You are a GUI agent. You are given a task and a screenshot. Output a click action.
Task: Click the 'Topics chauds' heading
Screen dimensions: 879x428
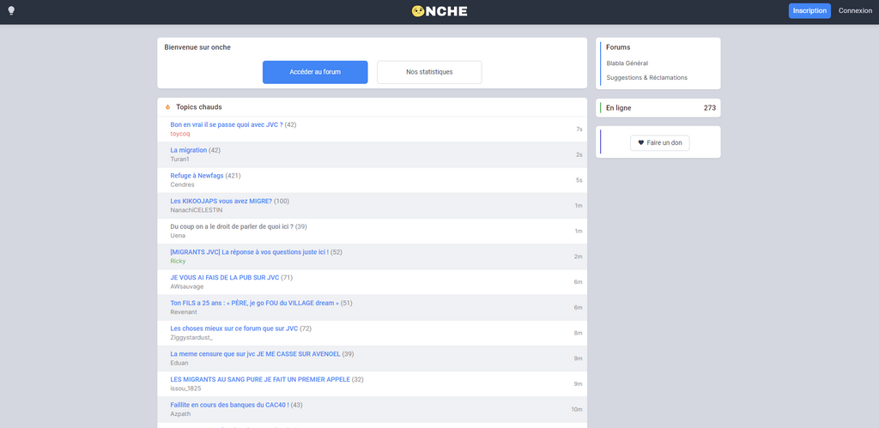click(199, 107)
